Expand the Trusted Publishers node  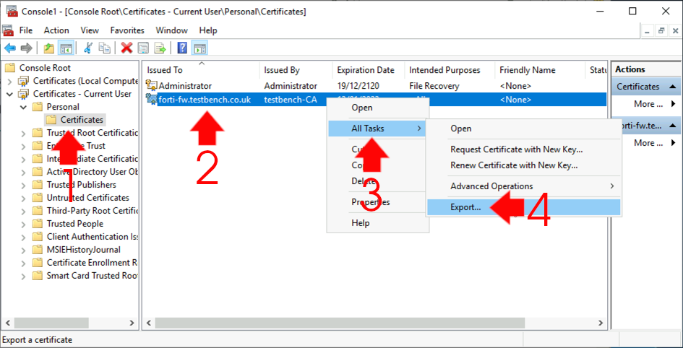pos(24,185)
